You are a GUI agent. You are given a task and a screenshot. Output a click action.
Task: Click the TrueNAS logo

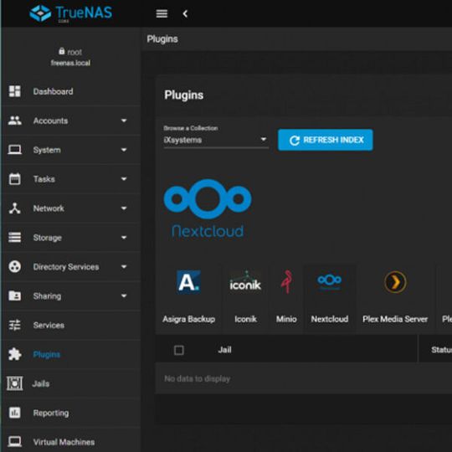coord(70,13)
